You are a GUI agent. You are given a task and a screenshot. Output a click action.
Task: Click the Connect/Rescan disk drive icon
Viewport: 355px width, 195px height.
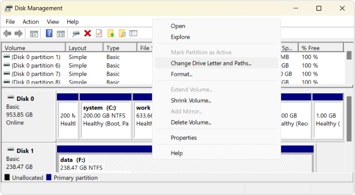(76, 34)
